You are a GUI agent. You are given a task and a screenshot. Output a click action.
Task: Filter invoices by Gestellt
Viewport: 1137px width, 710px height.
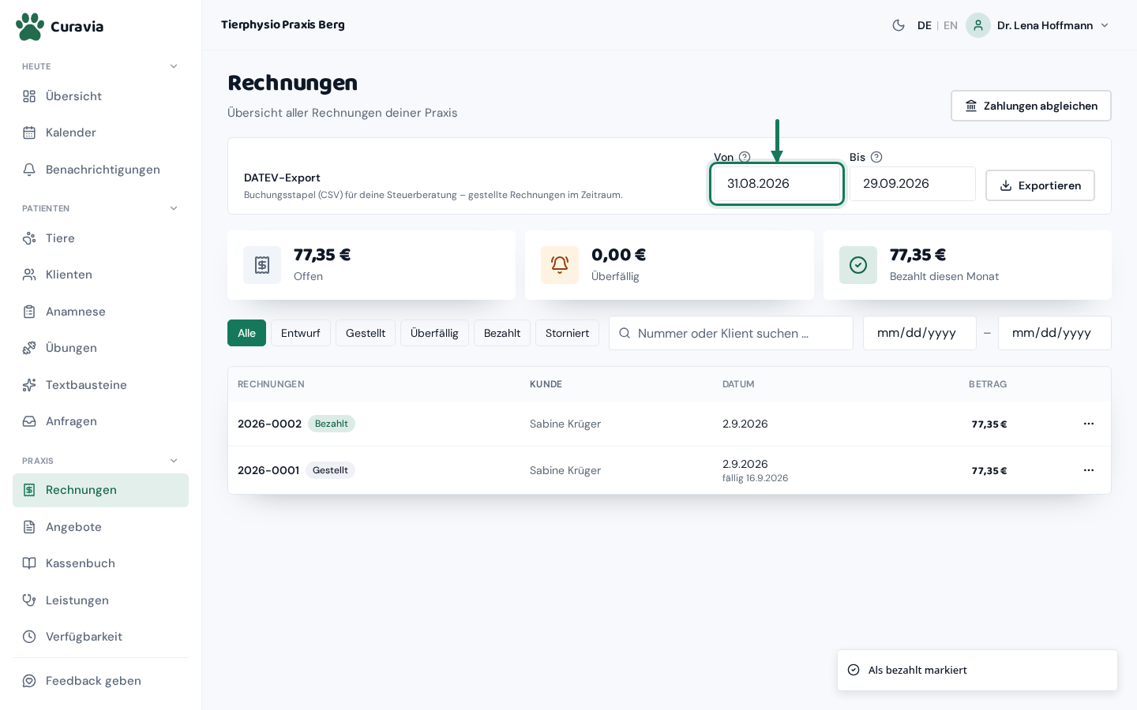click(x=366, y=333)
